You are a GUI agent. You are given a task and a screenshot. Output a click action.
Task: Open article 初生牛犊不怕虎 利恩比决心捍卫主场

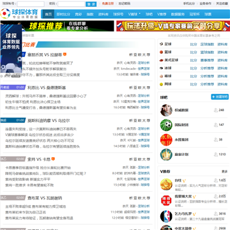coord(33,102)
